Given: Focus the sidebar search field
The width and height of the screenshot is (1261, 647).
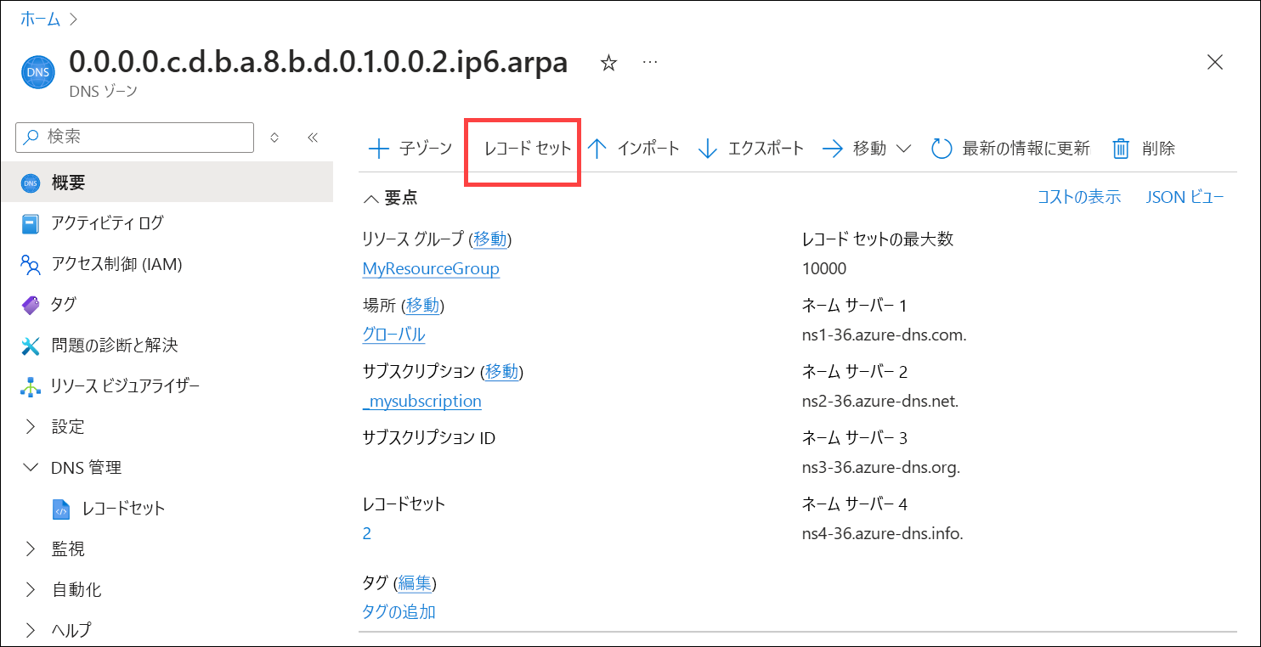Looking at the screenshot, I should [134, 137].
